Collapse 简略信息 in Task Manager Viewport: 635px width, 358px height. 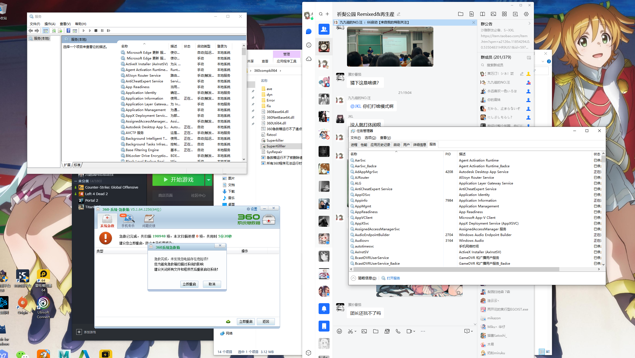coord(353,278)
